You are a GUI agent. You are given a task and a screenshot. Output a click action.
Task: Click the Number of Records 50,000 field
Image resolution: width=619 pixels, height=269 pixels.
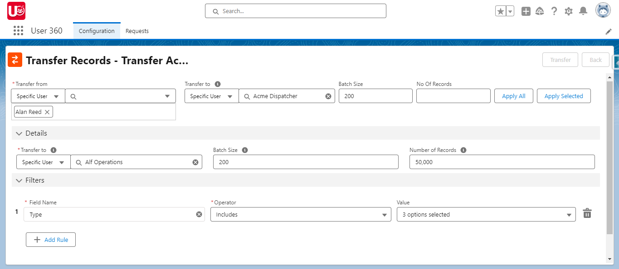tap(502, 162)
